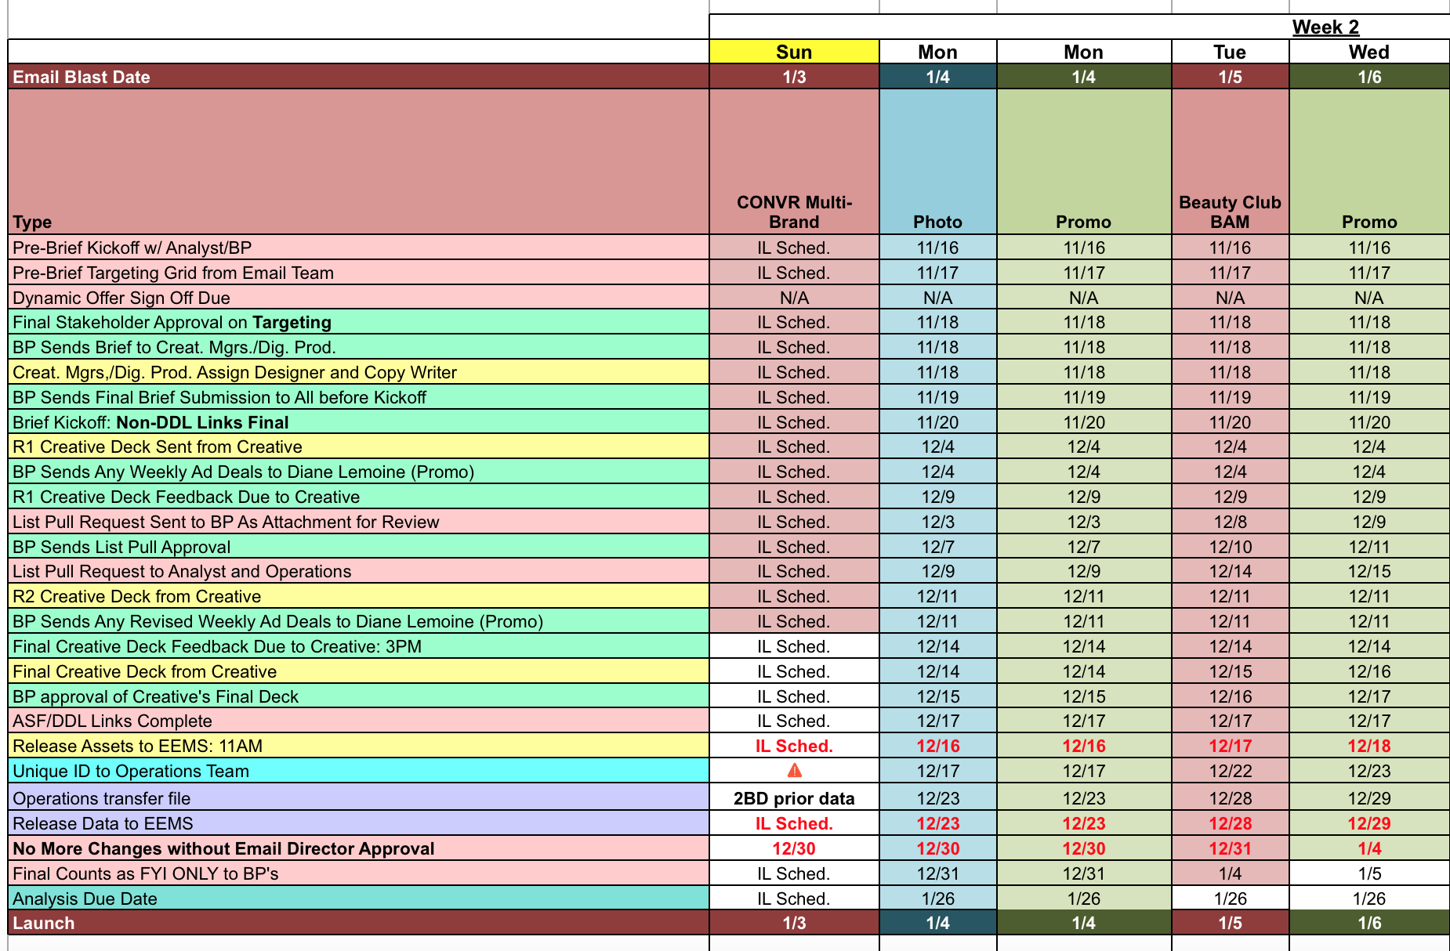This screenshot has width=1450, height=951.
Task: Select 'Pre-Brief Targeting Grid from Email Team' cell
Action: (358, 273)
